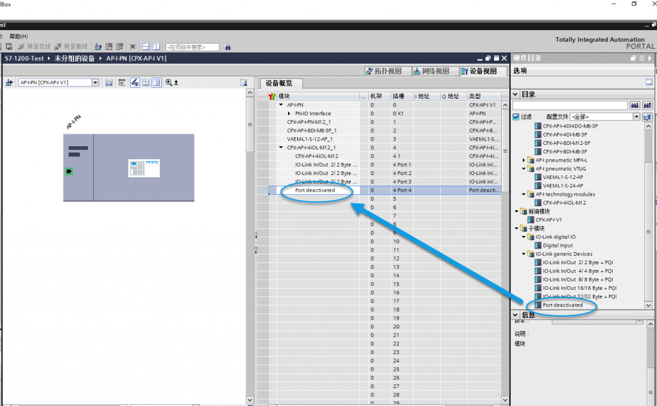Select Port deactivated in hardware catalog
Screen dimensions: 657x406
click(x=563, y=305)
